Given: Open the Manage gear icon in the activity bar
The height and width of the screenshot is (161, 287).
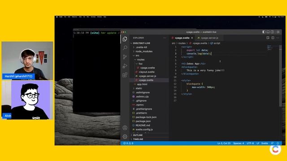Looking at the screenshot, I should point(125,136).
